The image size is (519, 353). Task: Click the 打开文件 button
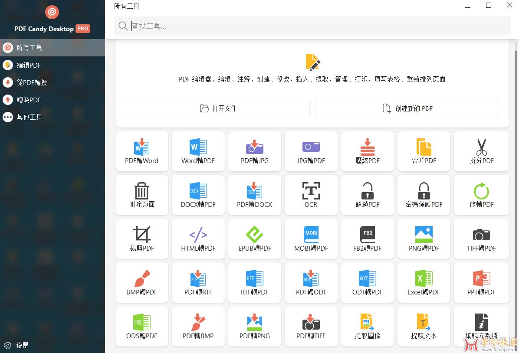(x=218, y=108)
